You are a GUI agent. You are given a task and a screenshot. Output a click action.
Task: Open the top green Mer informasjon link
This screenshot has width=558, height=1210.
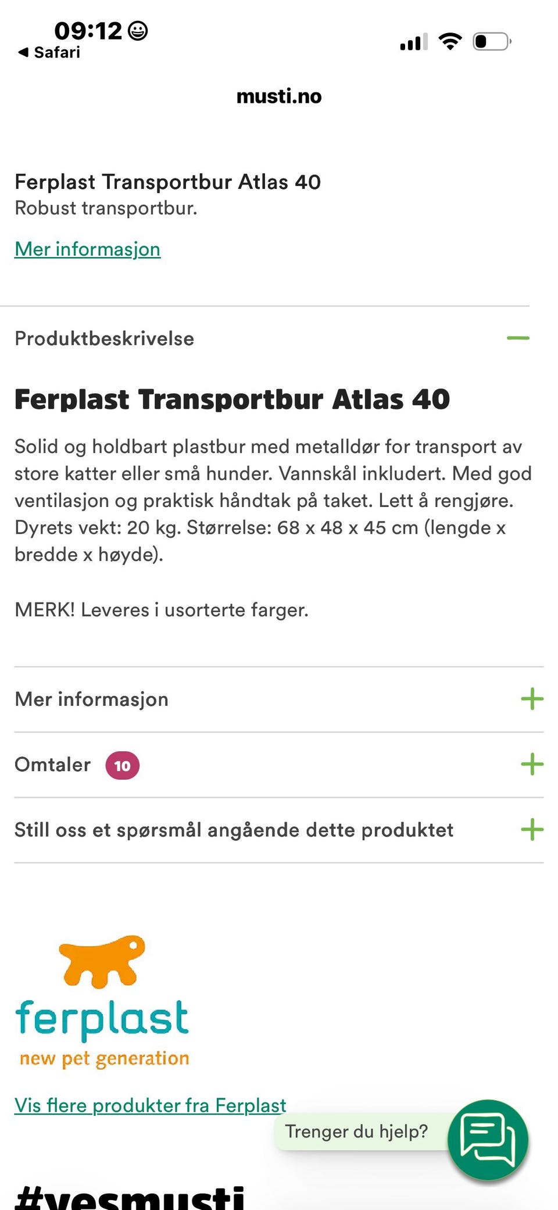(87, 249)
